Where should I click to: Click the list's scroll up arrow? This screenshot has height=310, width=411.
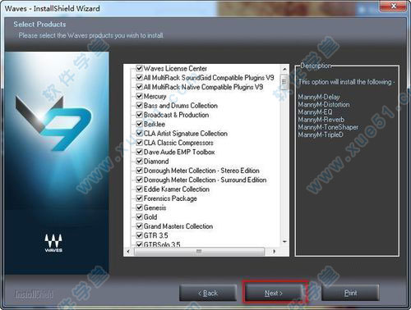coord(284,69)
